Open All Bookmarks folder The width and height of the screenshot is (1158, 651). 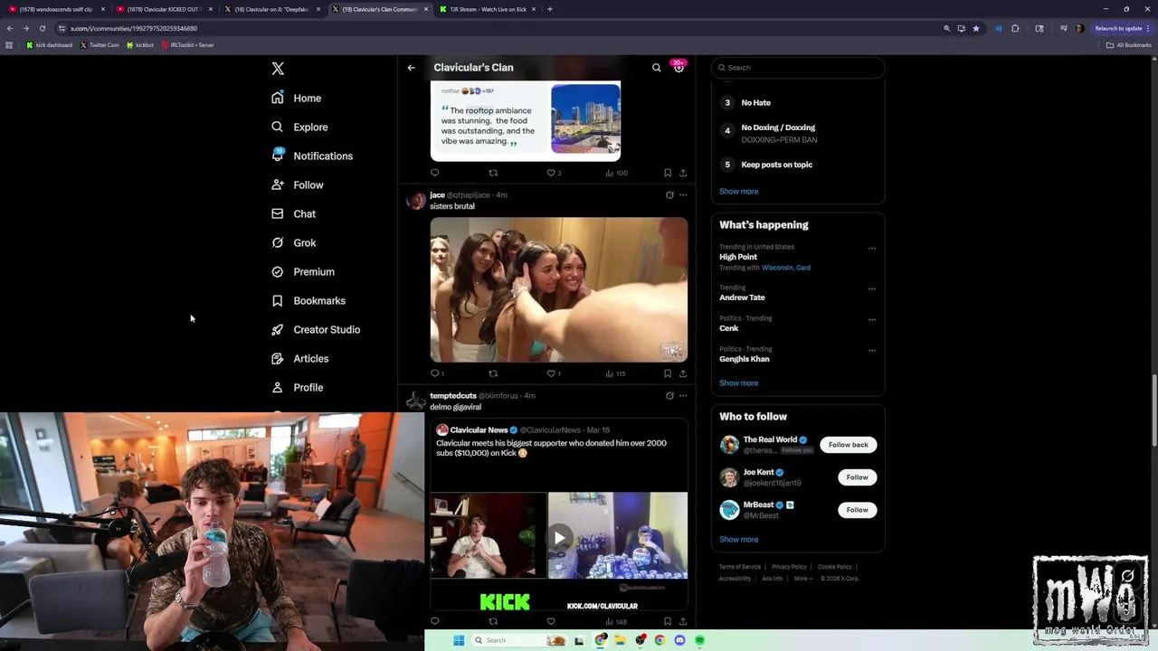[x=1129, y=45]
